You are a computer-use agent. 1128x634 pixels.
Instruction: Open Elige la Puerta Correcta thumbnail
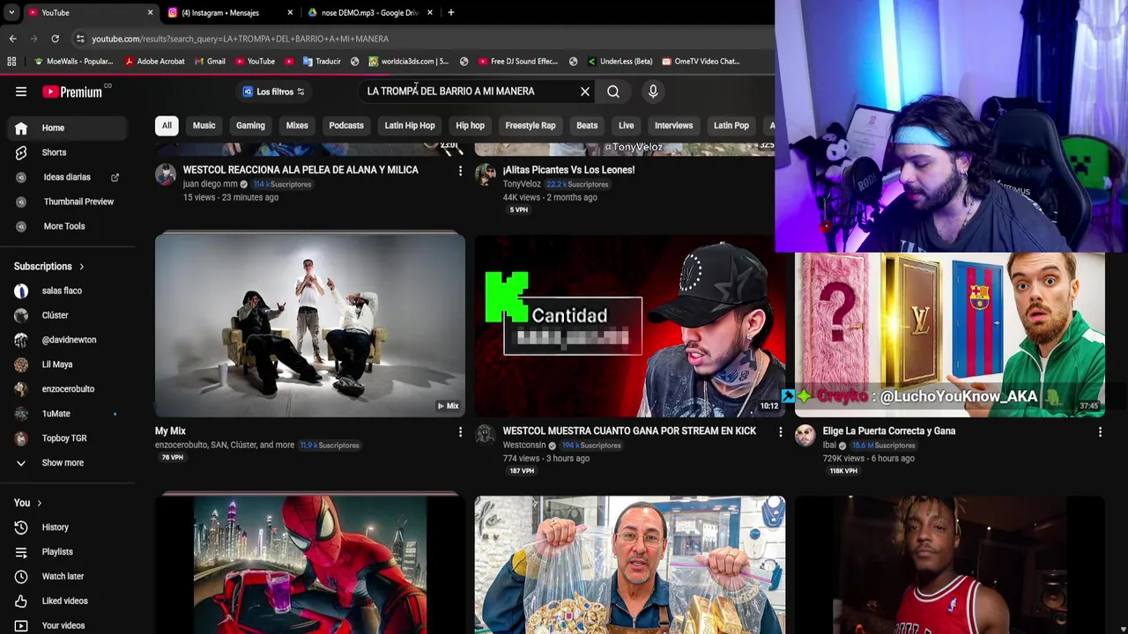point(949,335)
